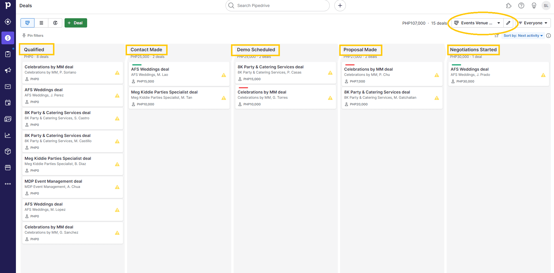This screenshot has height=273, width=554.
Task: Open Sort by Next activity dropdown
Action: tap(523, 36)
